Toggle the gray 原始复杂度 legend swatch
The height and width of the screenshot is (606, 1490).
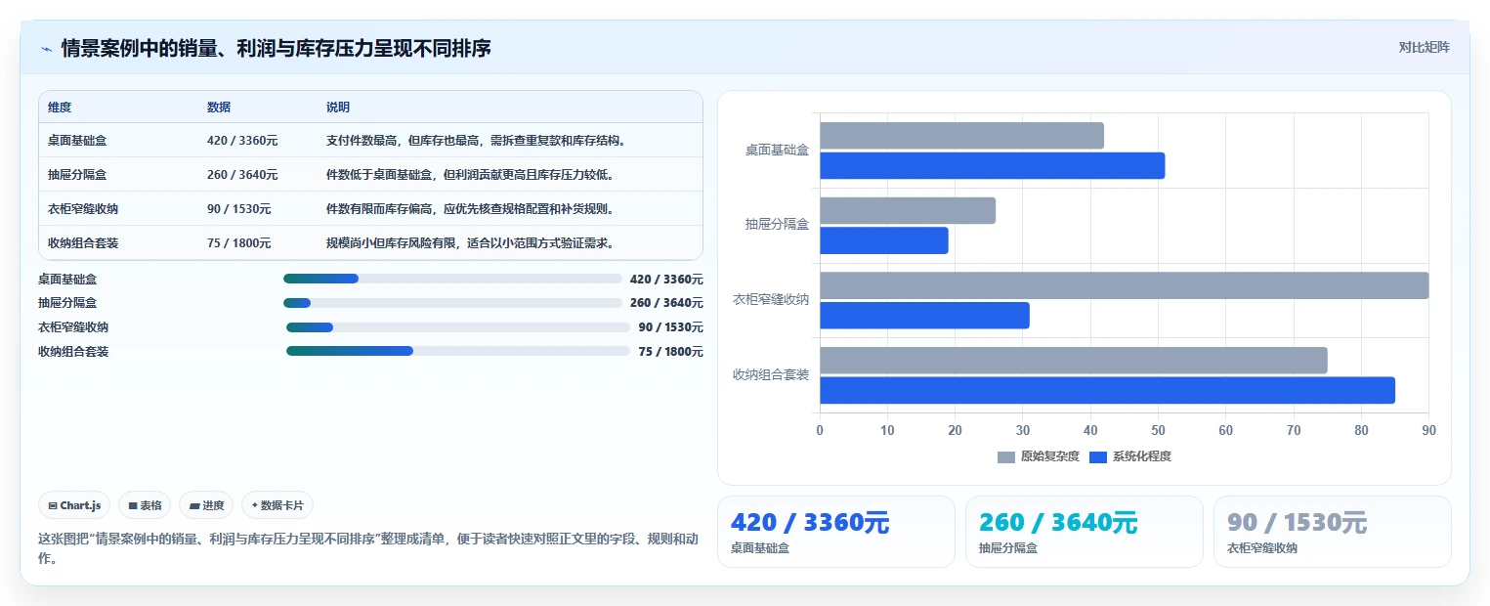coord(1006,456)
